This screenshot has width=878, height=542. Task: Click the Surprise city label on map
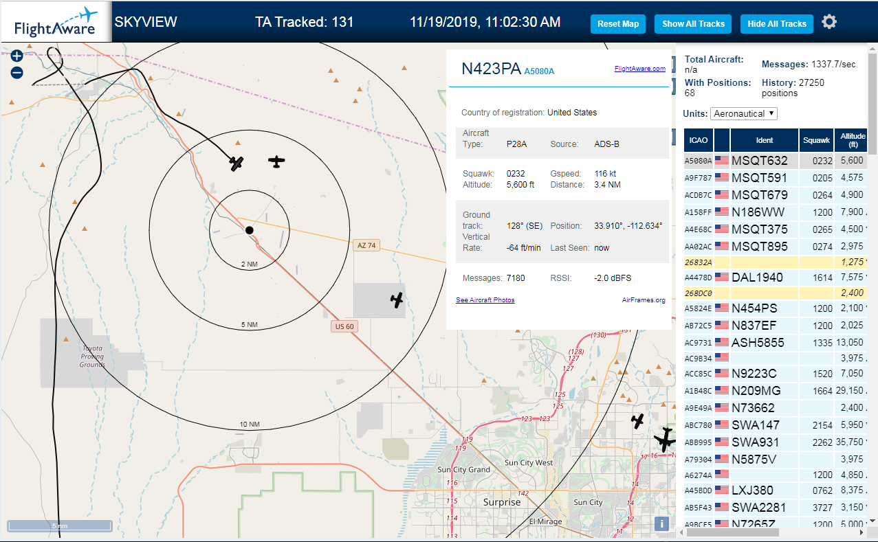[x=502, y=502]
